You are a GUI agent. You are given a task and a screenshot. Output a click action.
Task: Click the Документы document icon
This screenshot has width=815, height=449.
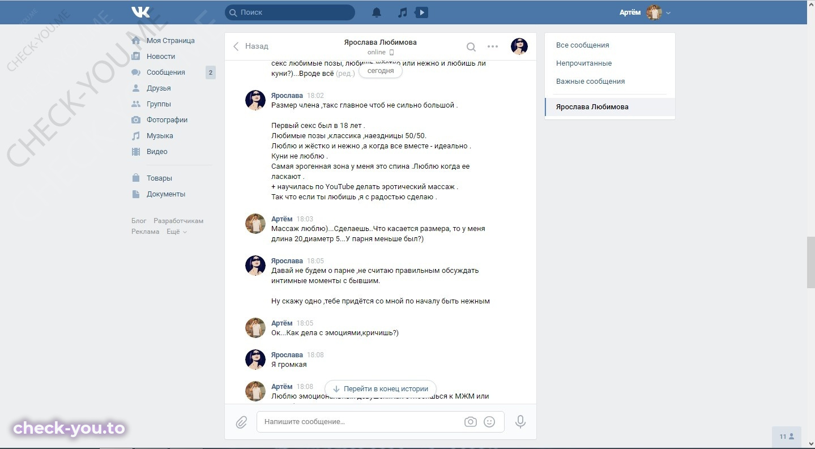pyautogui.click(x=136, y=194)
